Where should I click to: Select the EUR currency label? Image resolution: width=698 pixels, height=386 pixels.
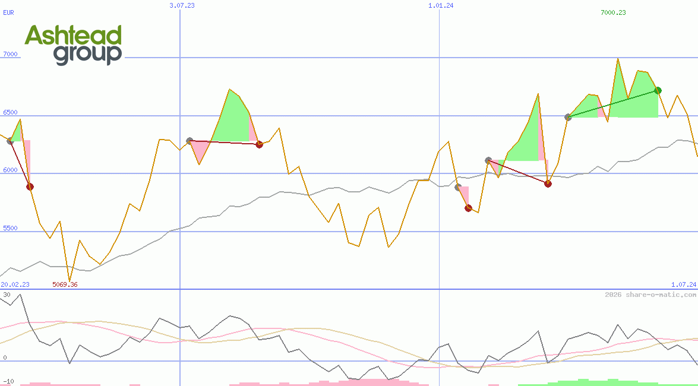(8, 13)
